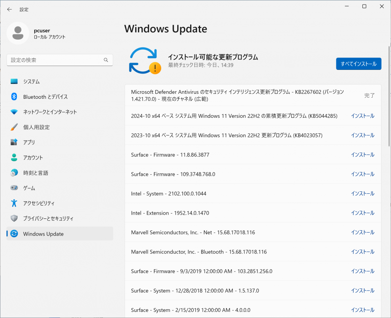Install Surface Firmware 103.2851.256.0
Screen dimensions: 391x318
(x=363, y=271)
